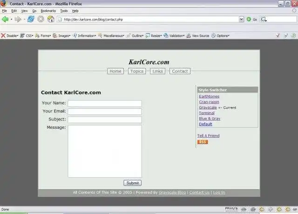Click the "Done" status bar text
The image size is (298, 214).
pos(5,209)
